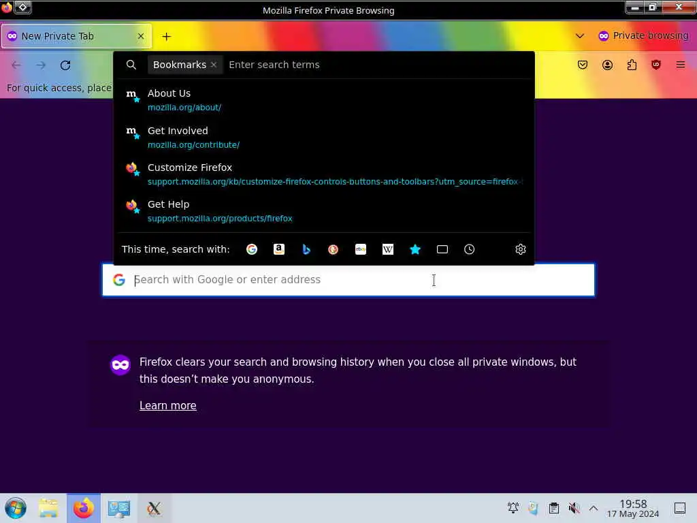697x523 pixels.
Task: Select eBay search engine icon
Action: (361, 249)
